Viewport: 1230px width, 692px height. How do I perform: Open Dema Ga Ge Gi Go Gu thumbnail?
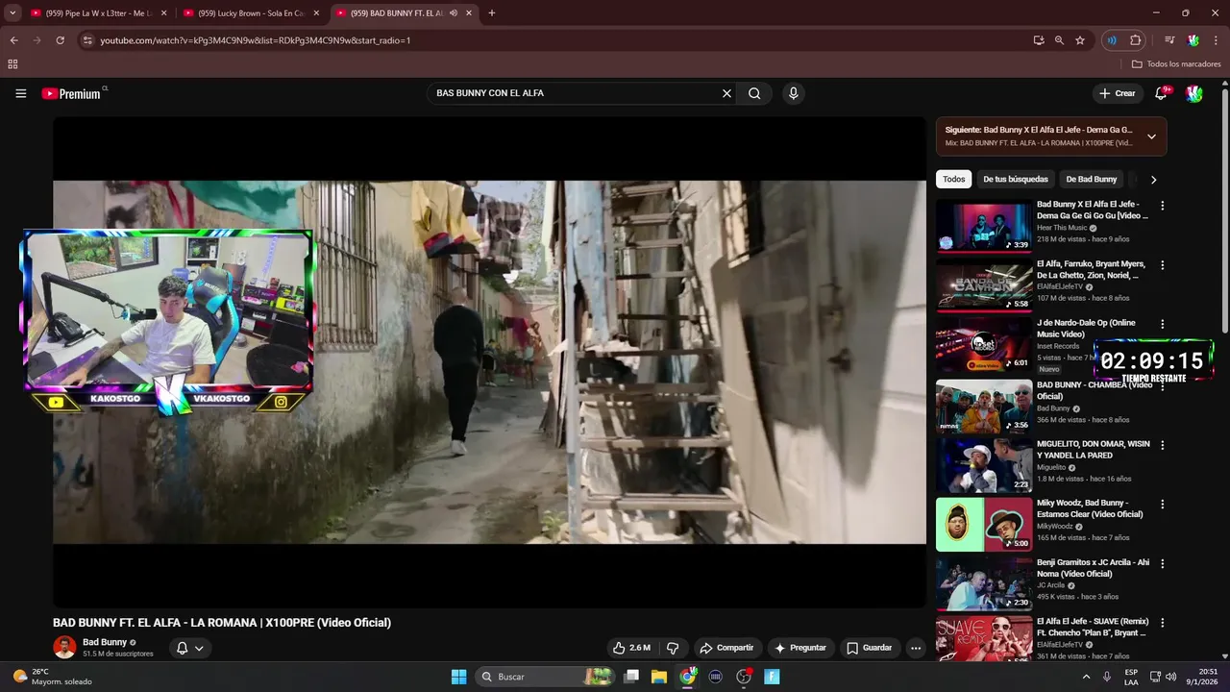point(984,225)
